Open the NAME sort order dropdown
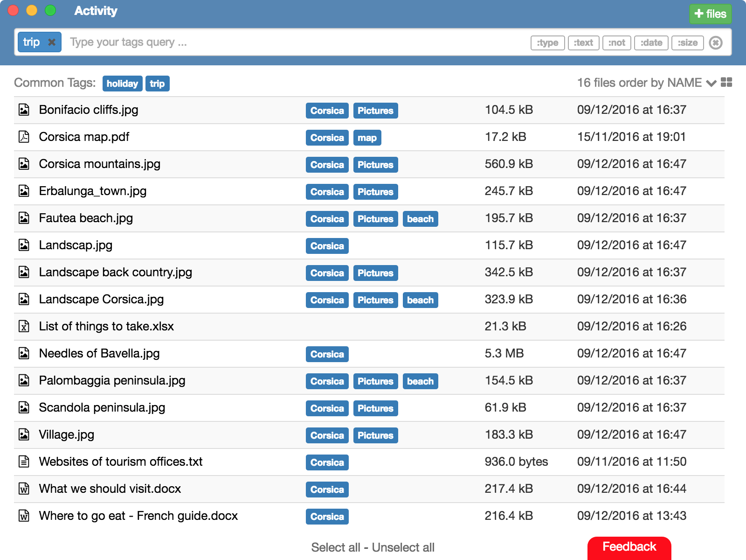Image resolution: width=746 pixels, height=560 pixels. click(712, 84)
